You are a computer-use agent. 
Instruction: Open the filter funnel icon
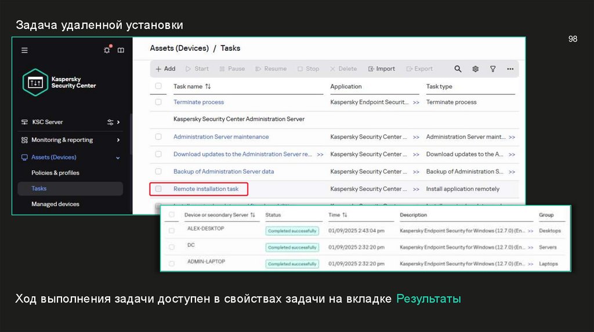click(493, 69)
